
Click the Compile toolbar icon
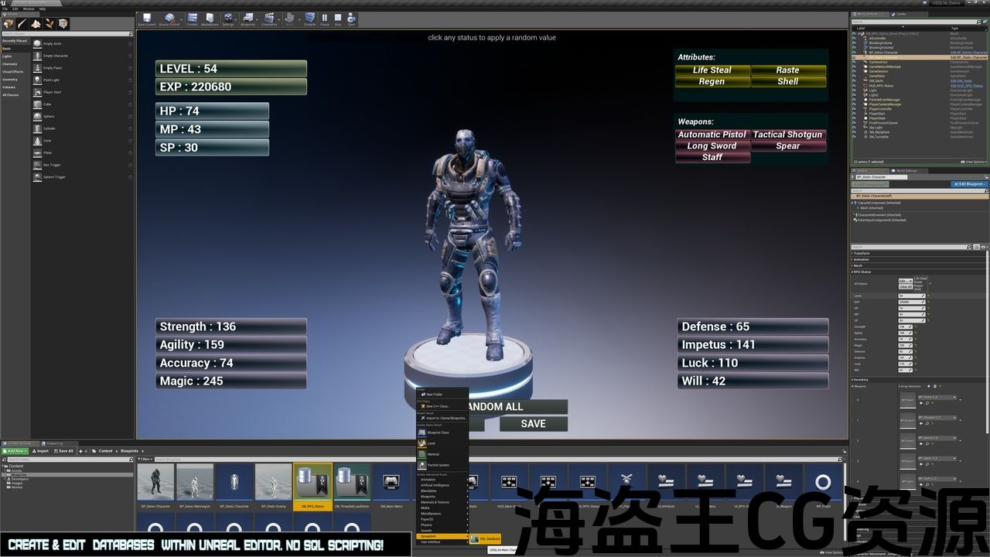[309, 19]
